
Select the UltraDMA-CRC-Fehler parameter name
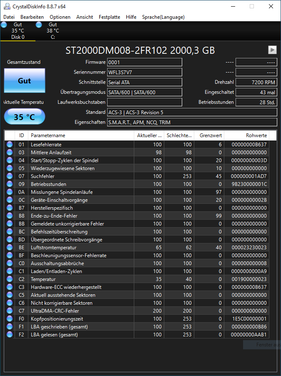point(55,311)
